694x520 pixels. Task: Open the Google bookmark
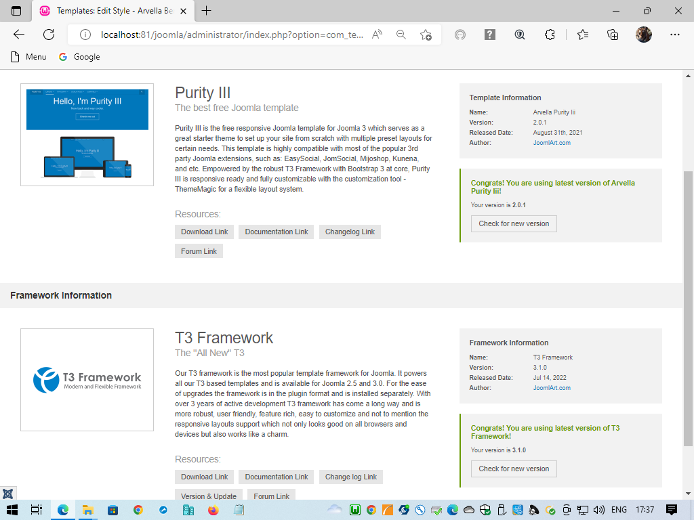coord(79,57)
